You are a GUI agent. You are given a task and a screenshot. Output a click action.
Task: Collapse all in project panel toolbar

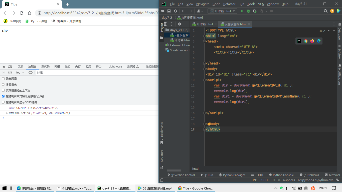pyautogui.click(x=172, y=24)
